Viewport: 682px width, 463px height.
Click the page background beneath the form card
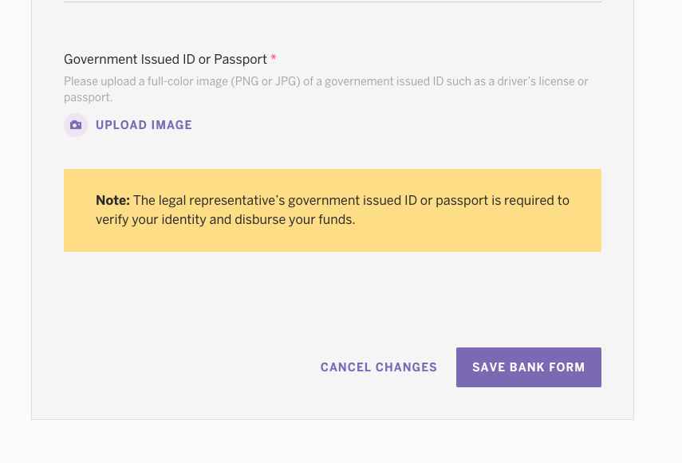coord(333,442)
